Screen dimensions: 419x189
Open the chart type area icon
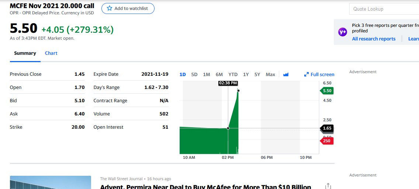(285, 74)
